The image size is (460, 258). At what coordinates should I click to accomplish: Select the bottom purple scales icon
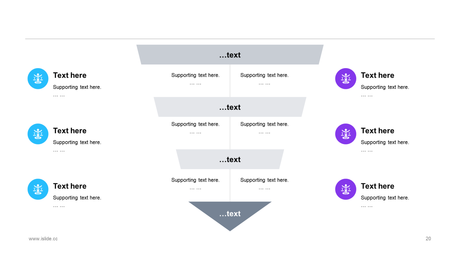tap(346, 189)
